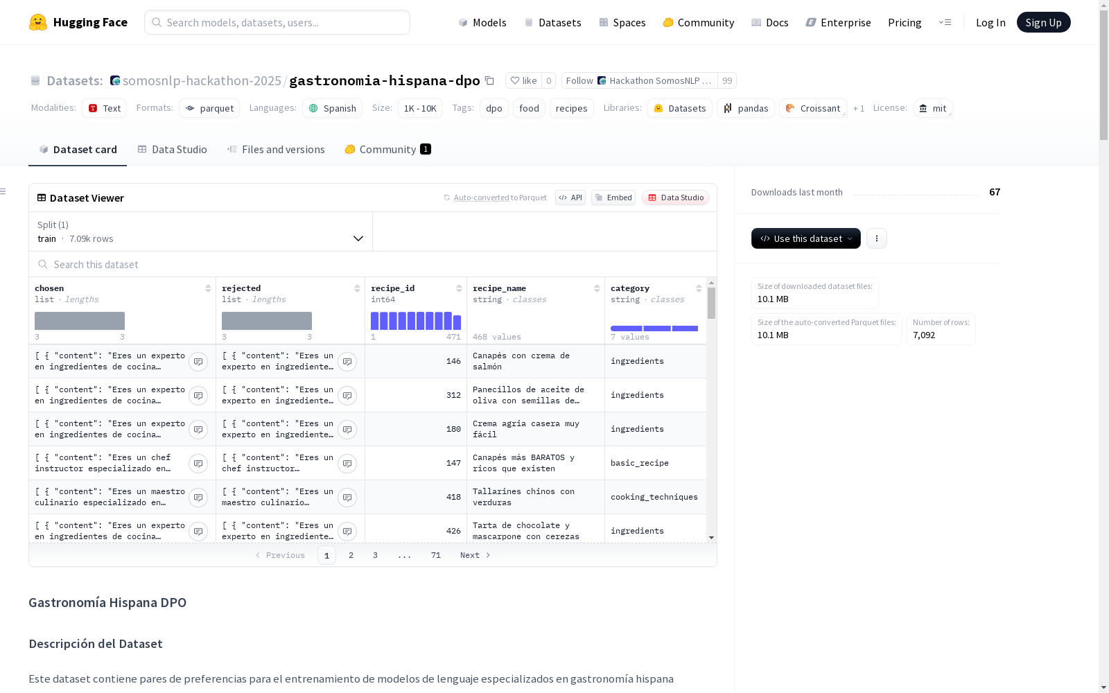Click the mit license tag
Image resolution: width=1109 pixels, height=693 pixels.
pos(933,108)
